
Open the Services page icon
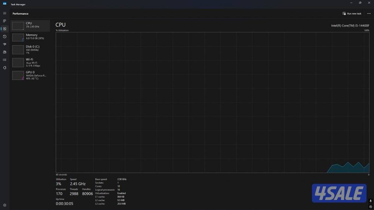click(4, 68)
